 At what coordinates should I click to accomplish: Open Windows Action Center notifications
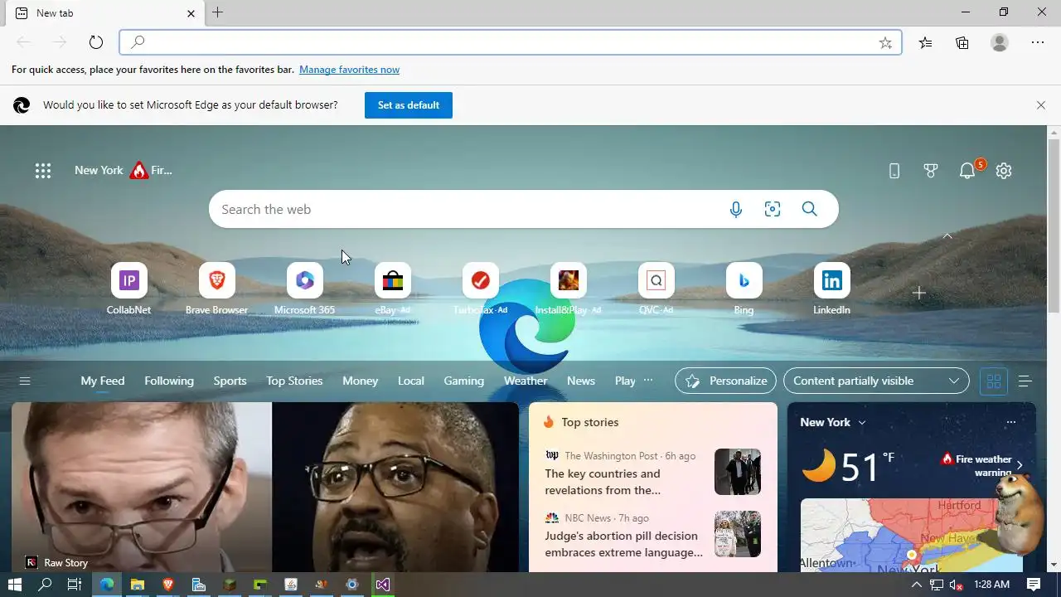[x=1034, y=585]
